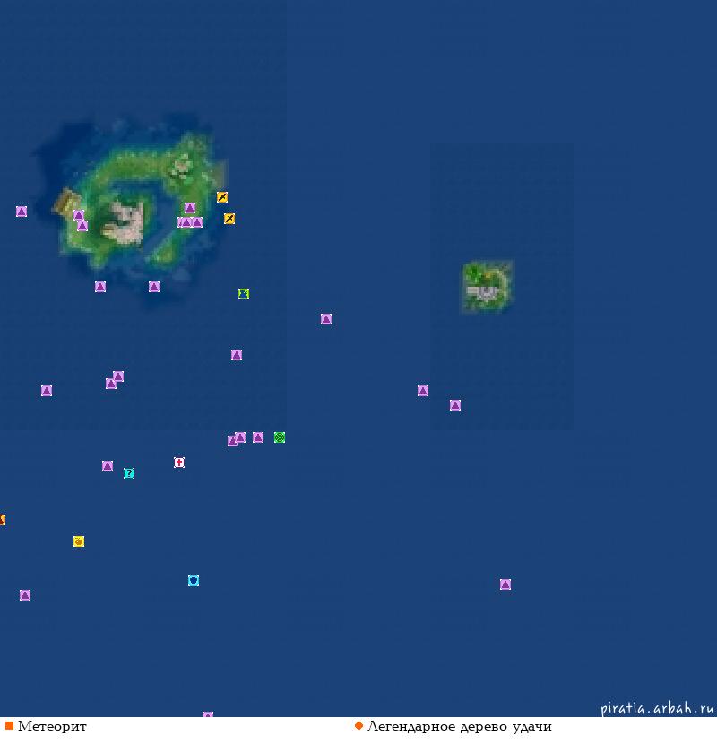Click the lone purple marker far southeast
717x744 pixels.
tap(505, 584)
